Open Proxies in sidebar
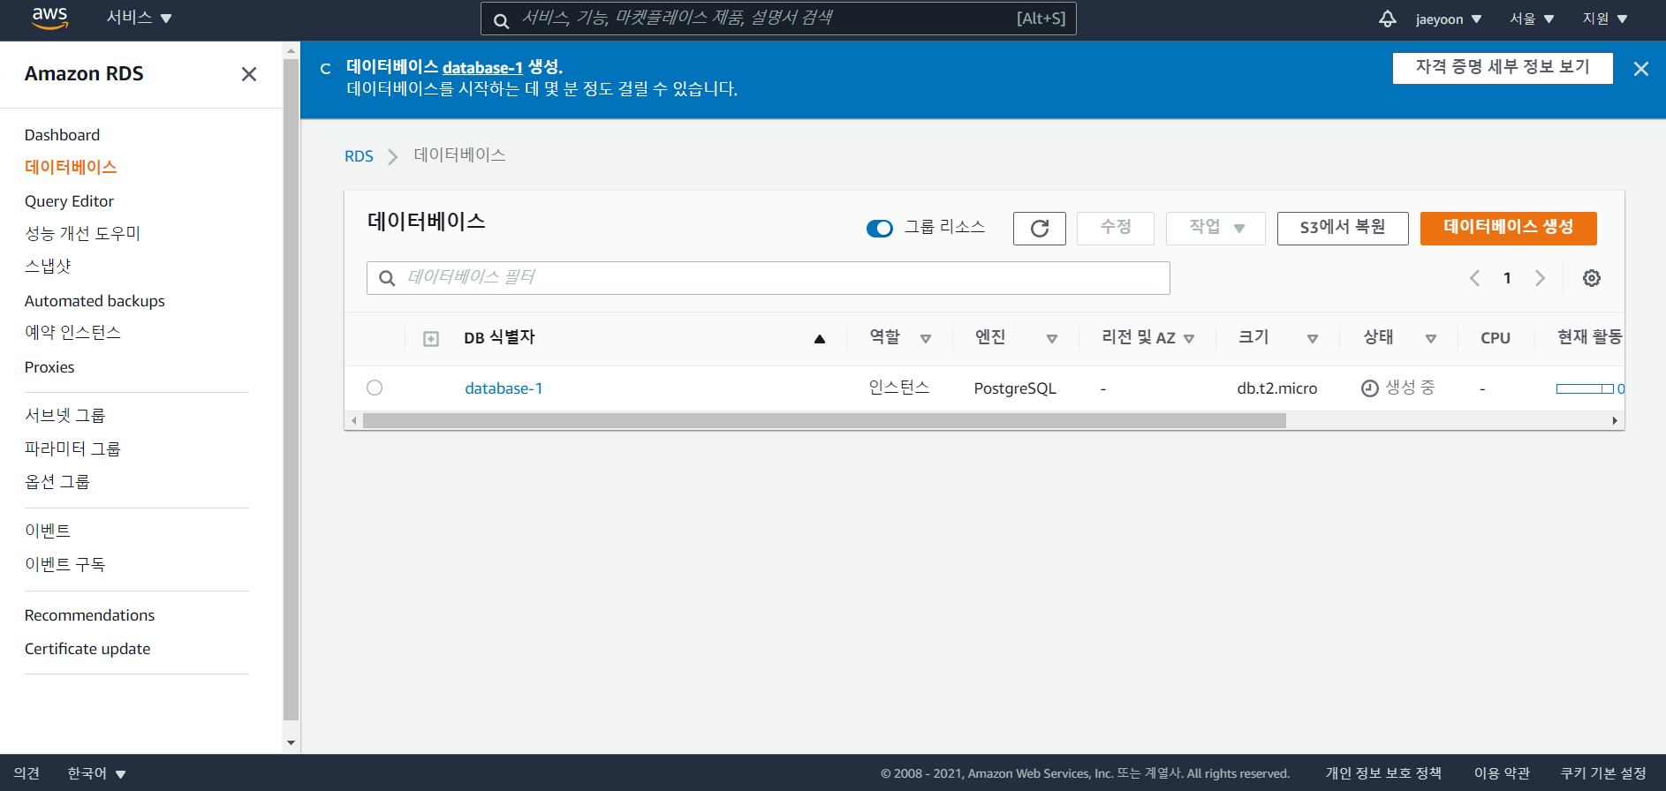Image resolution: width=1666 pixels, height=791 pixels. click(49, 367)
